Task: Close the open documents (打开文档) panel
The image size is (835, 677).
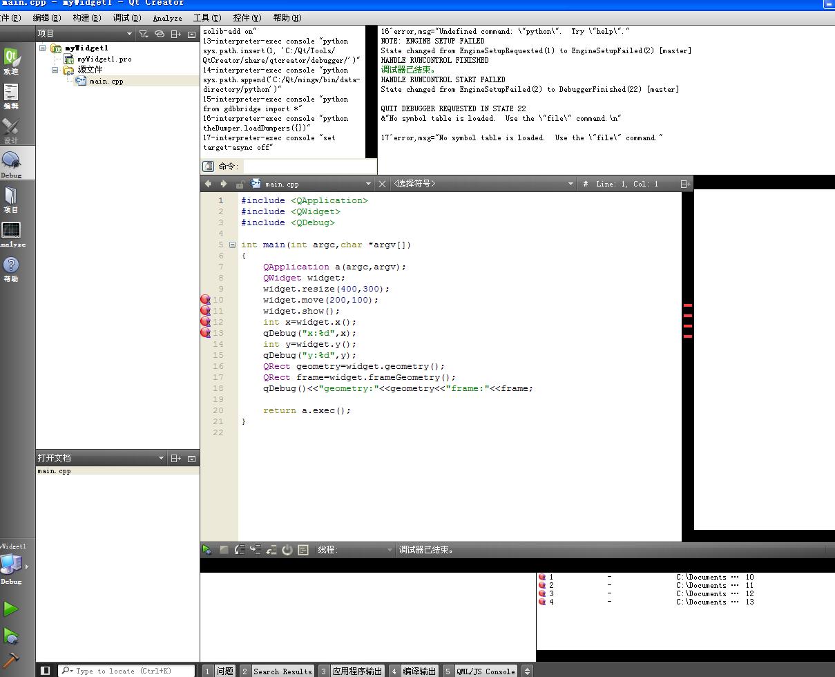Action: tap(191, 458)
